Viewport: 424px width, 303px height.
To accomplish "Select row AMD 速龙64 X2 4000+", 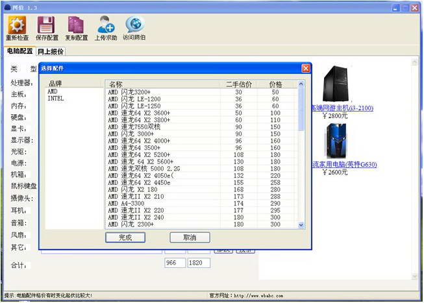I will [x=201, y=141].
